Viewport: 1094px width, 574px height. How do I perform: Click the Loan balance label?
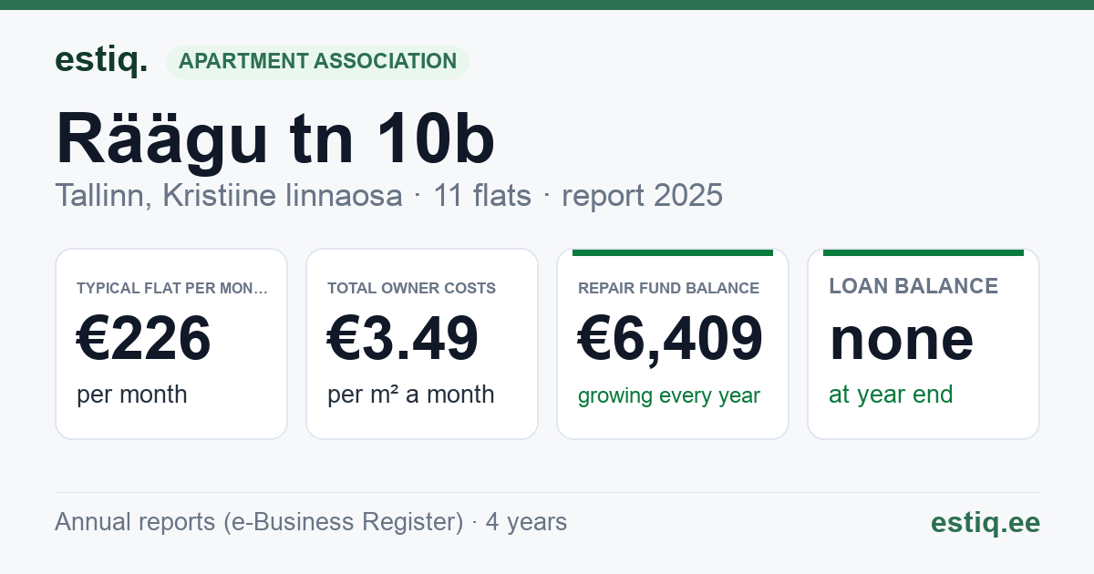(913, 286)
